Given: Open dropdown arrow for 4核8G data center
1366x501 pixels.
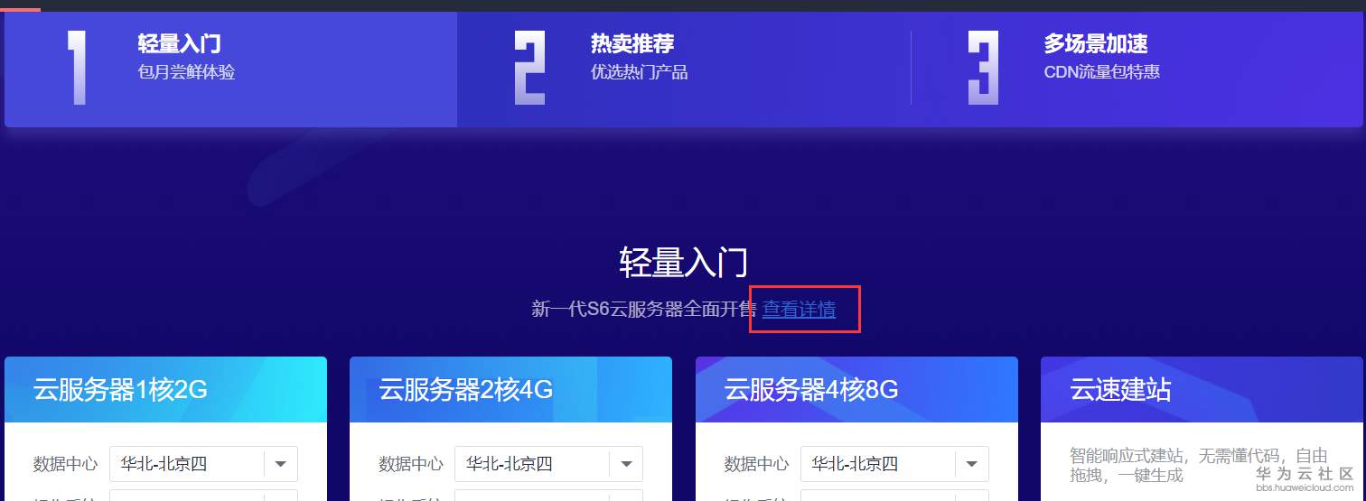Looking at the screenshot, I should [971, 464].
